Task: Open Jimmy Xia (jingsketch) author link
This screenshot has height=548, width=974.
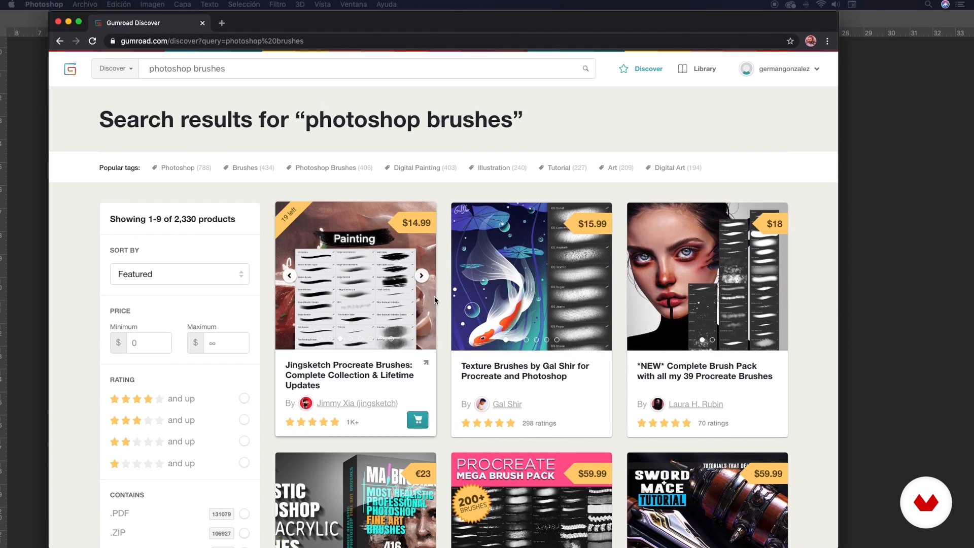Action: tap(357, 403)
